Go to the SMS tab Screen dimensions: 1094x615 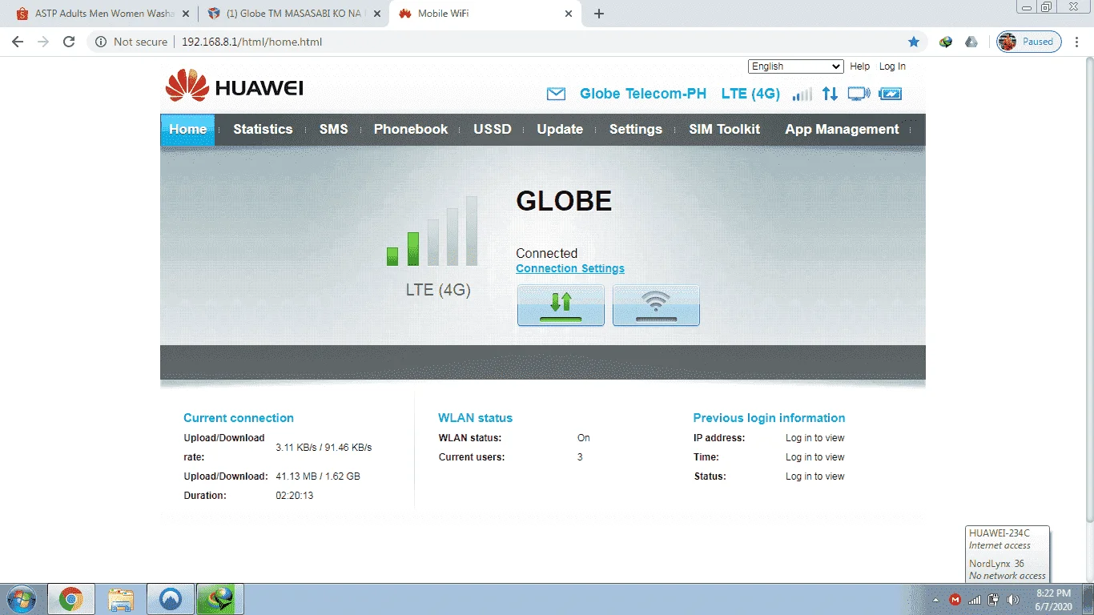pos(333,129)
